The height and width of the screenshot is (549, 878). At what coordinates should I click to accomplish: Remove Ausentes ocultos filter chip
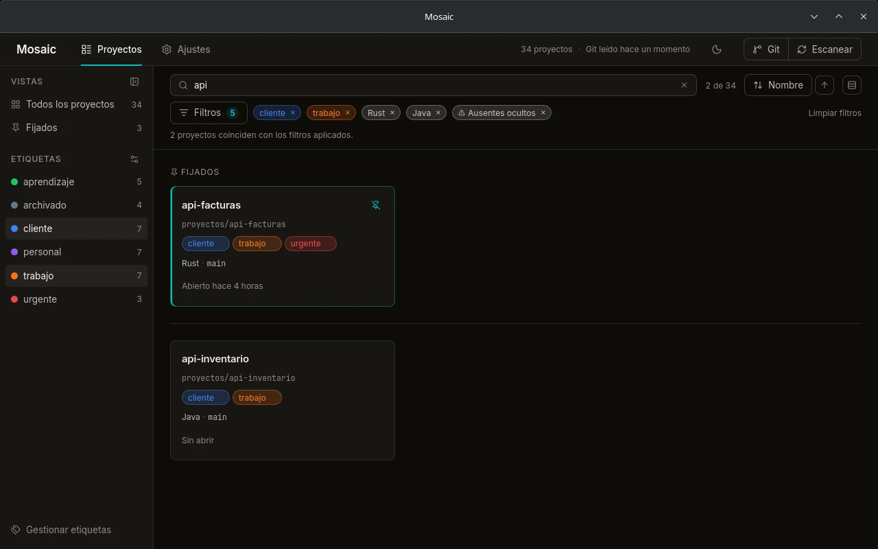pos(543,113)
